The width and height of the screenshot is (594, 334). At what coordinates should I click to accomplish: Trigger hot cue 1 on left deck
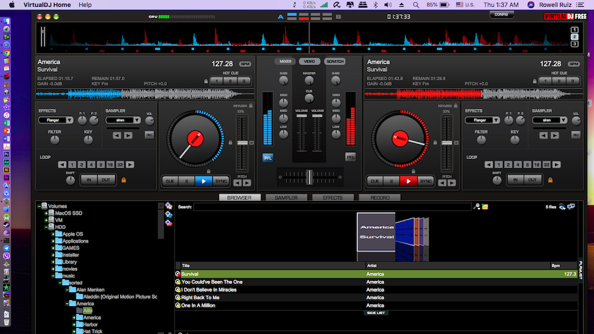[x=217, y=81]
